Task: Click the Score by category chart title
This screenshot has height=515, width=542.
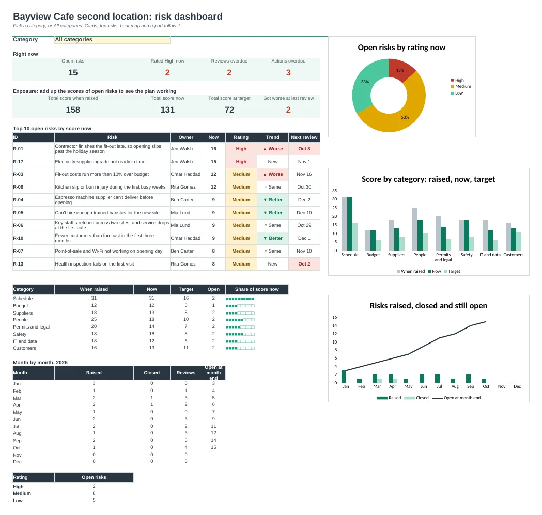Action: [x=428, y=179]
